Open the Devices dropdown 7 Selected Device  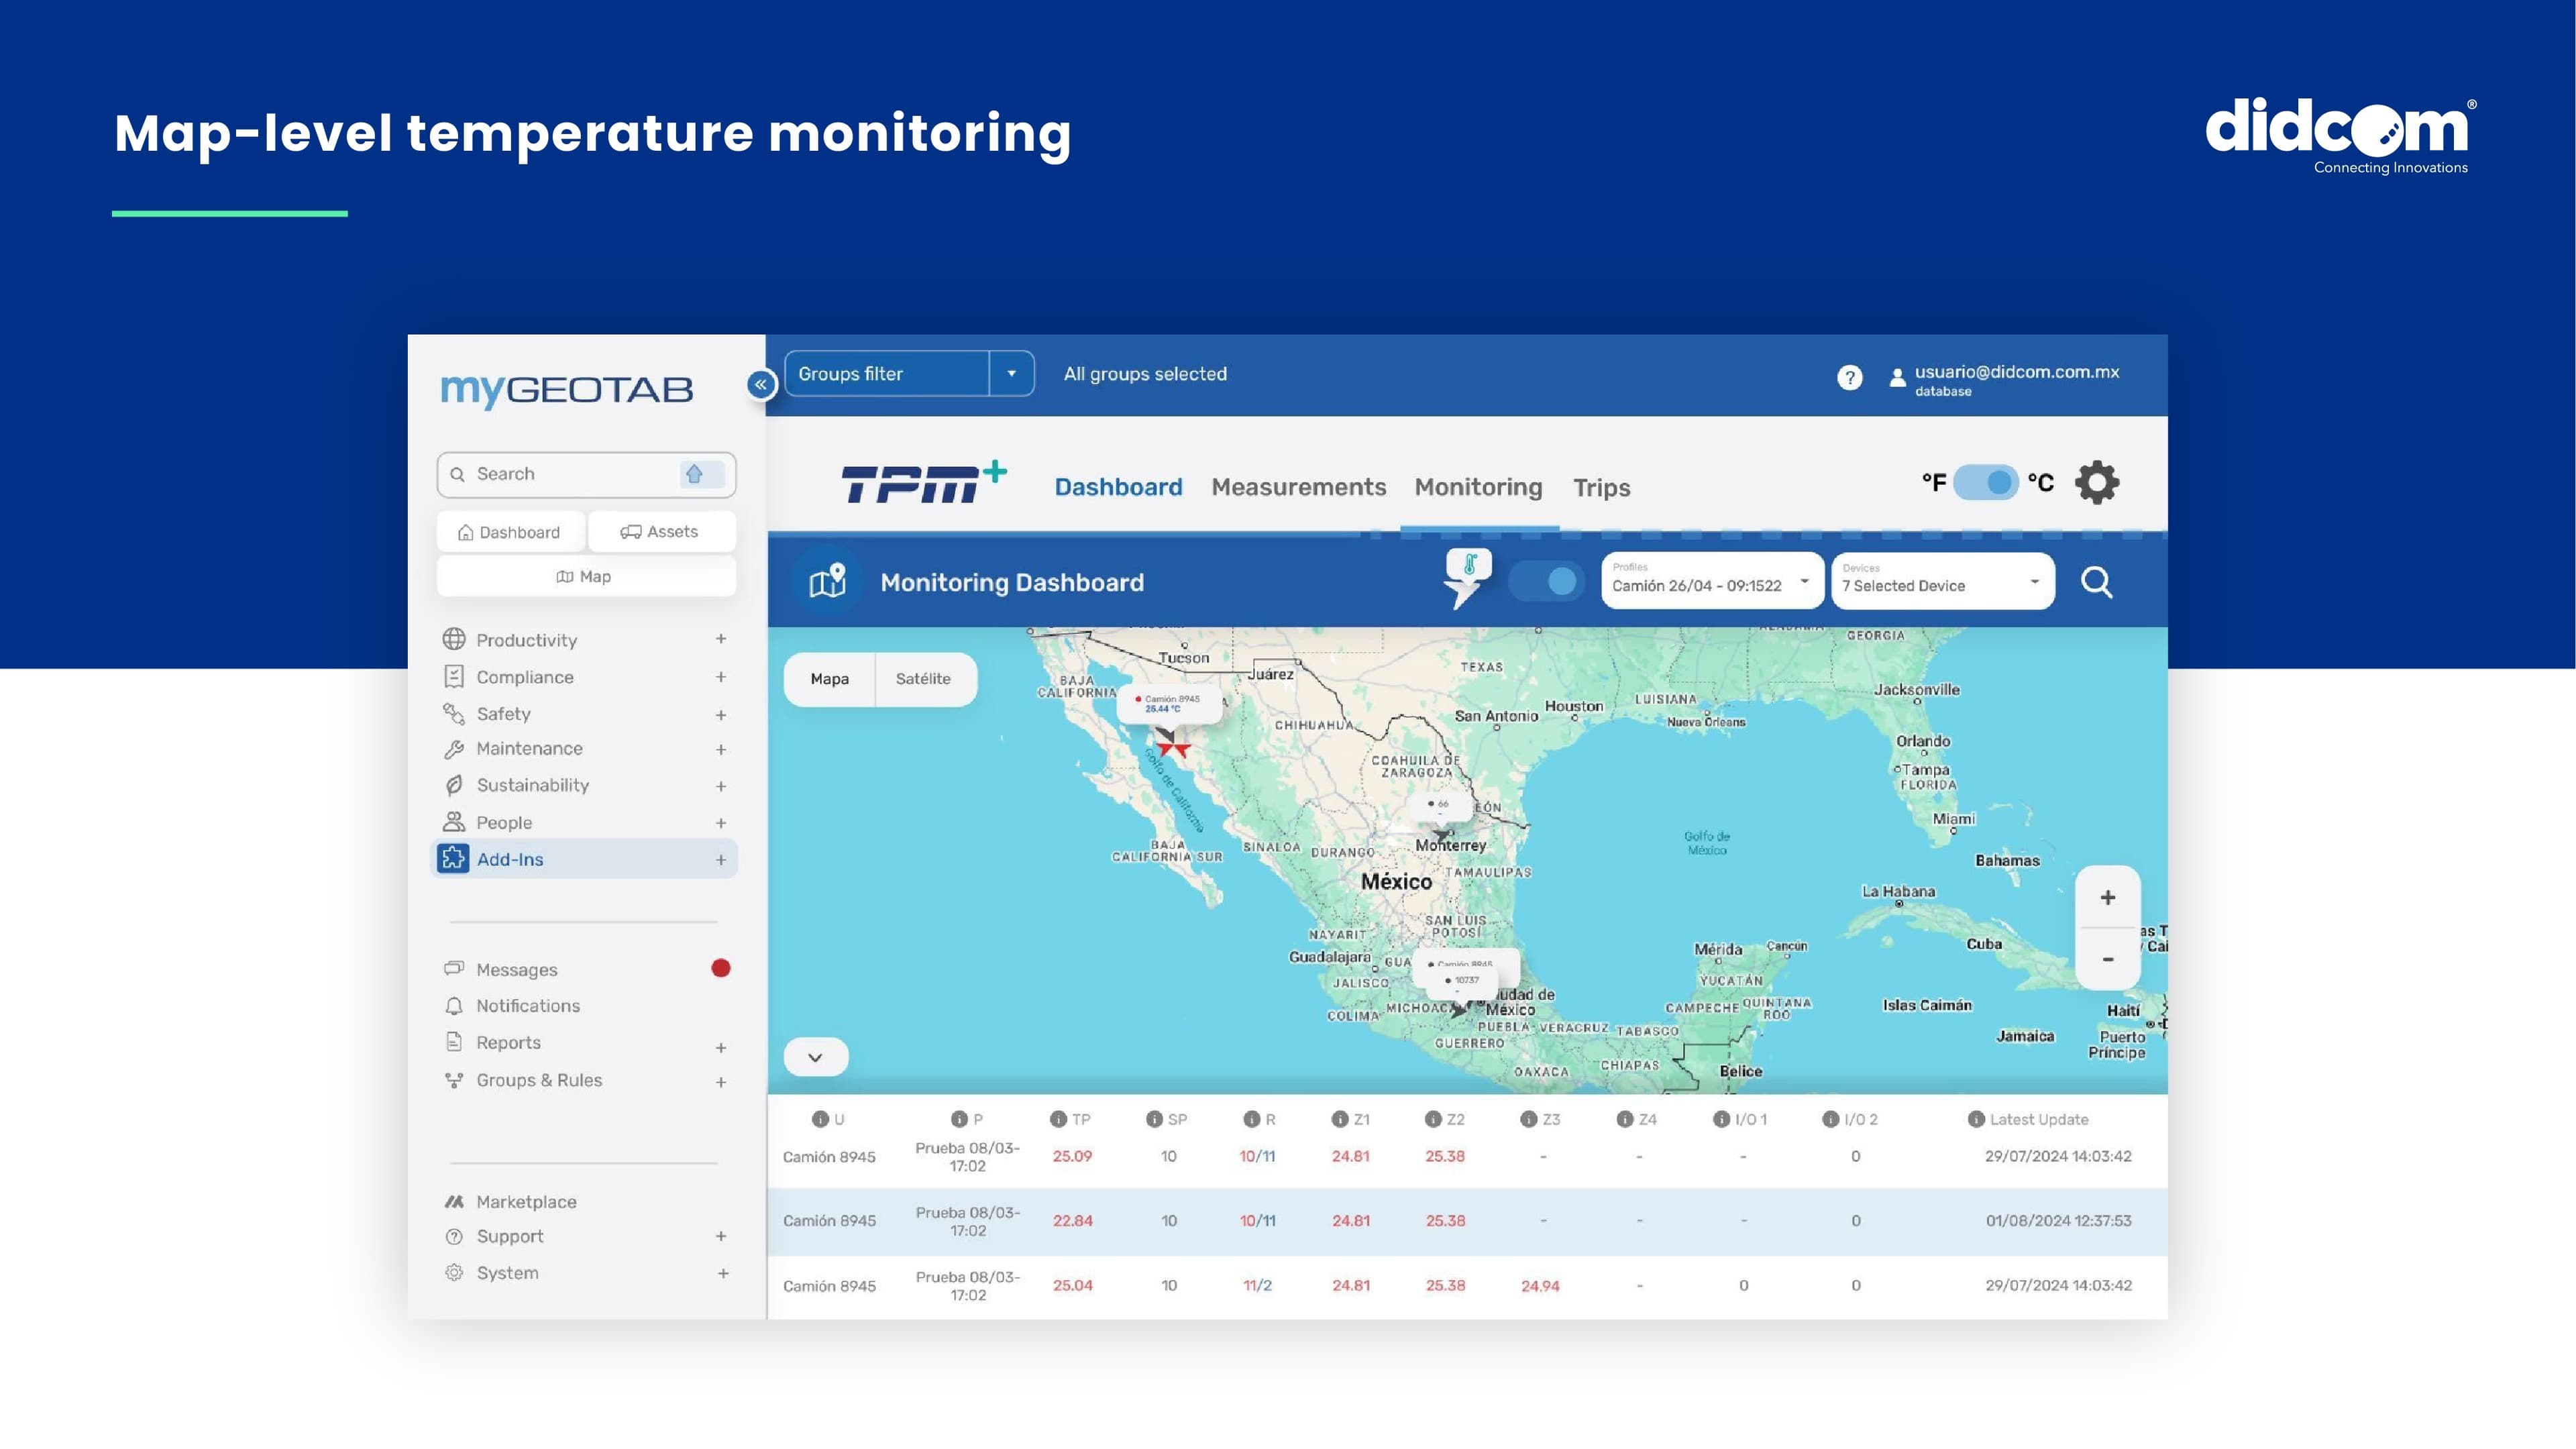[x=1942, y=580]
